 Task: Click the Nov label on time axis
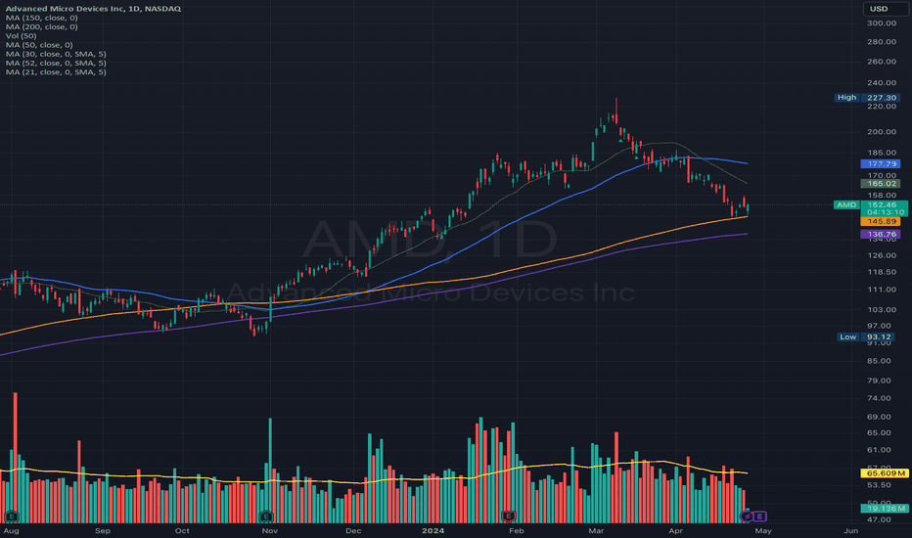[269, 530]
